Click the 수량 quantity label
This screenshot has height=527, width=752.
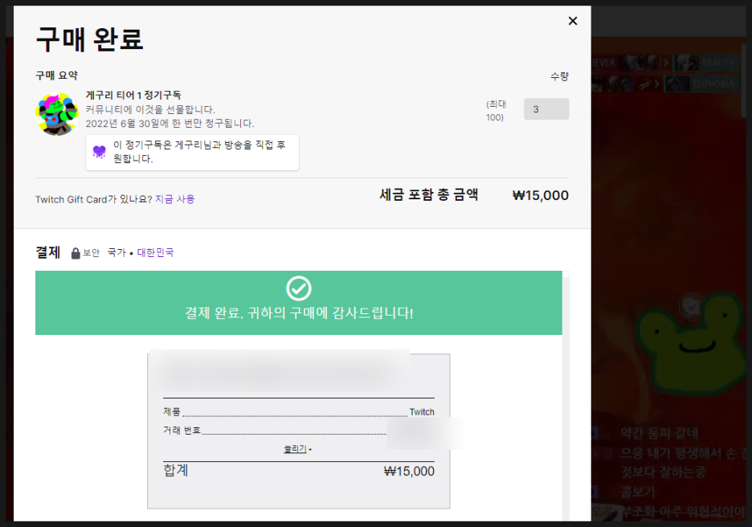click(559, 76)
